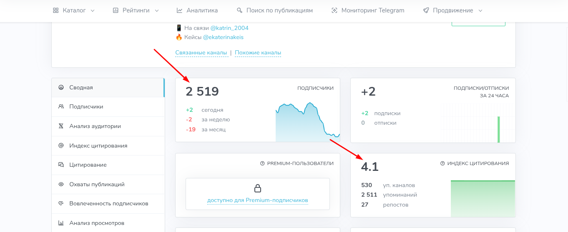
Task: Click the subscribers trend chart
Action: 308,122
